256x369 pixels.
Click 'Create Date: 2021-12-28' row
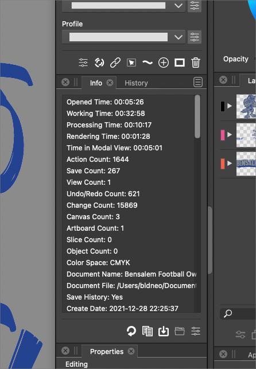pyautogui.click(x=122, y=309)
